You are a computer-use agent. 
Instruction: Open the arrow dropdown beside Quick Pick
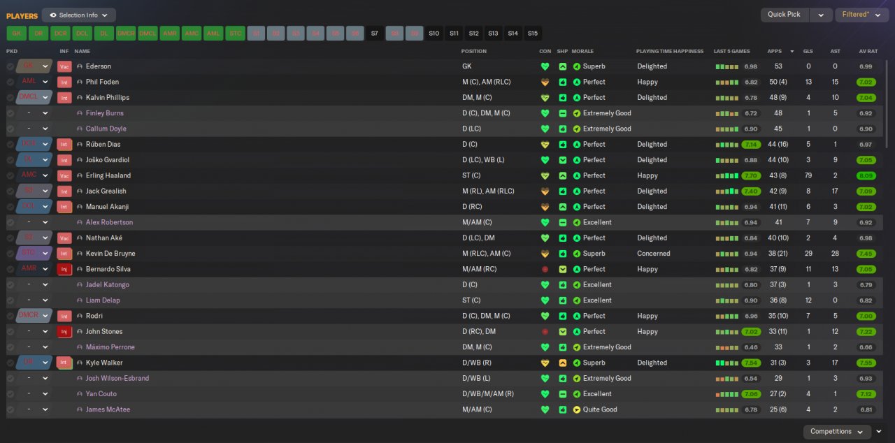(821, 15)
